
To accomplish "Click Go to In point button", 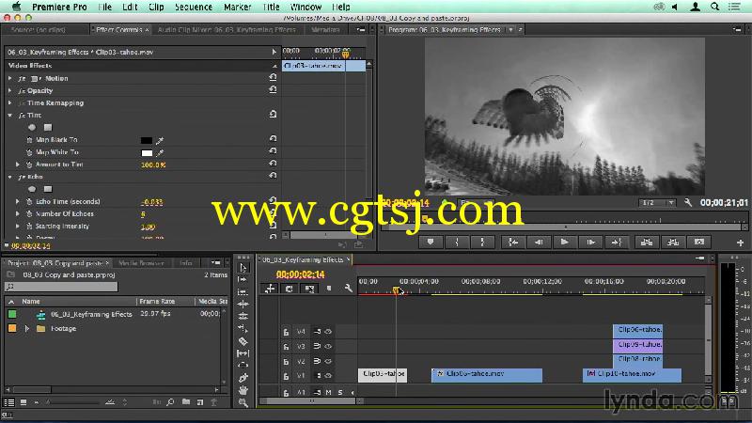I will [512, 243].
